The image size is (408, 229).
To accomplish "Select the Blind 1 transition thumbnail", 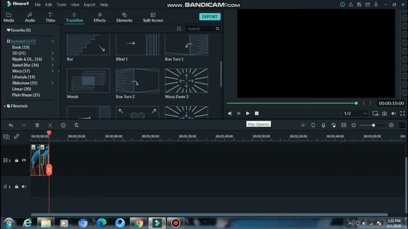I will pyautogui.click(x=138, y=45).
